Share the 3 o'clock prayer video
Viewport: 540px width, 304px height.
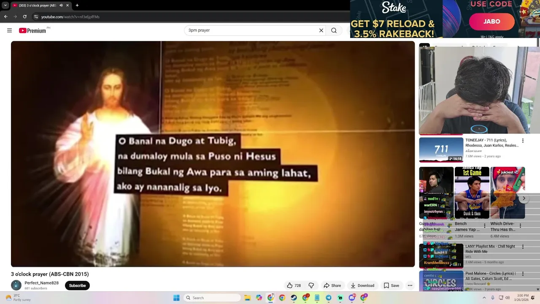[x=332, y=285]
